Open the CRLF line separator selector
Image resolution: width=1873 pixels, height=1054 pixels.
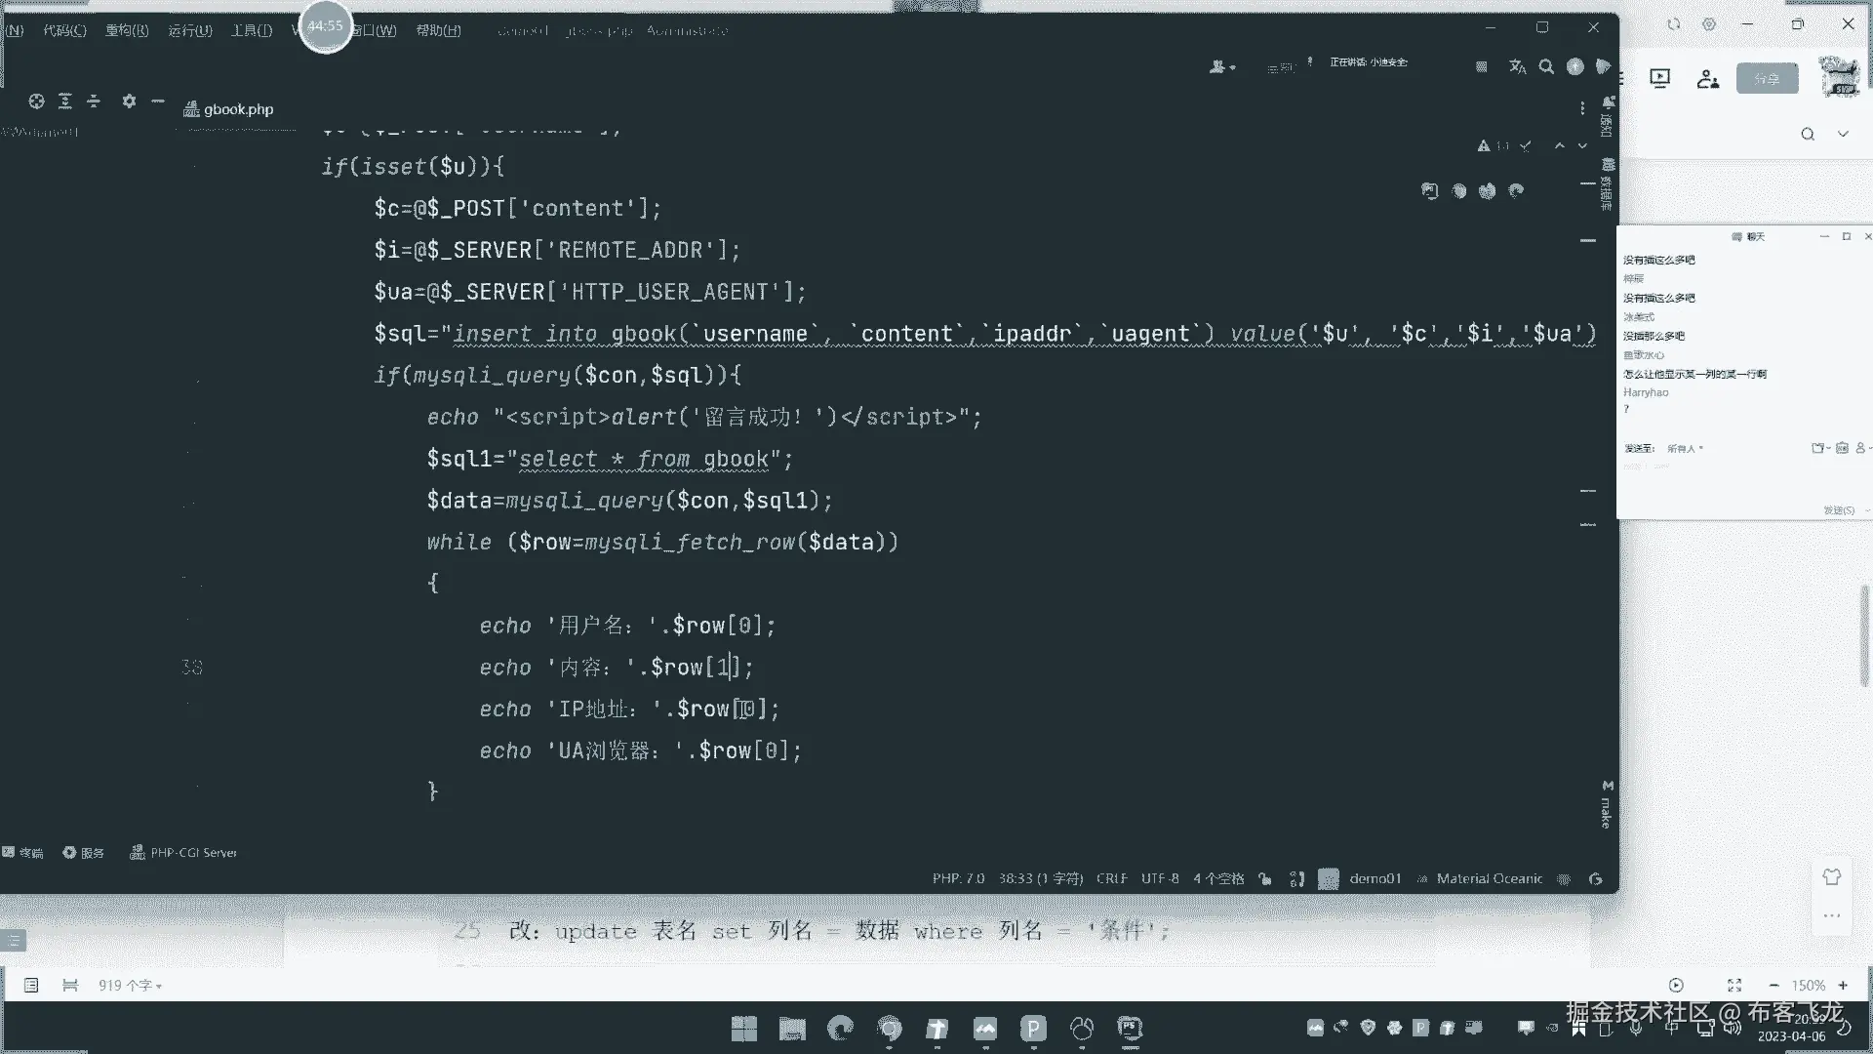(1111, 878)
